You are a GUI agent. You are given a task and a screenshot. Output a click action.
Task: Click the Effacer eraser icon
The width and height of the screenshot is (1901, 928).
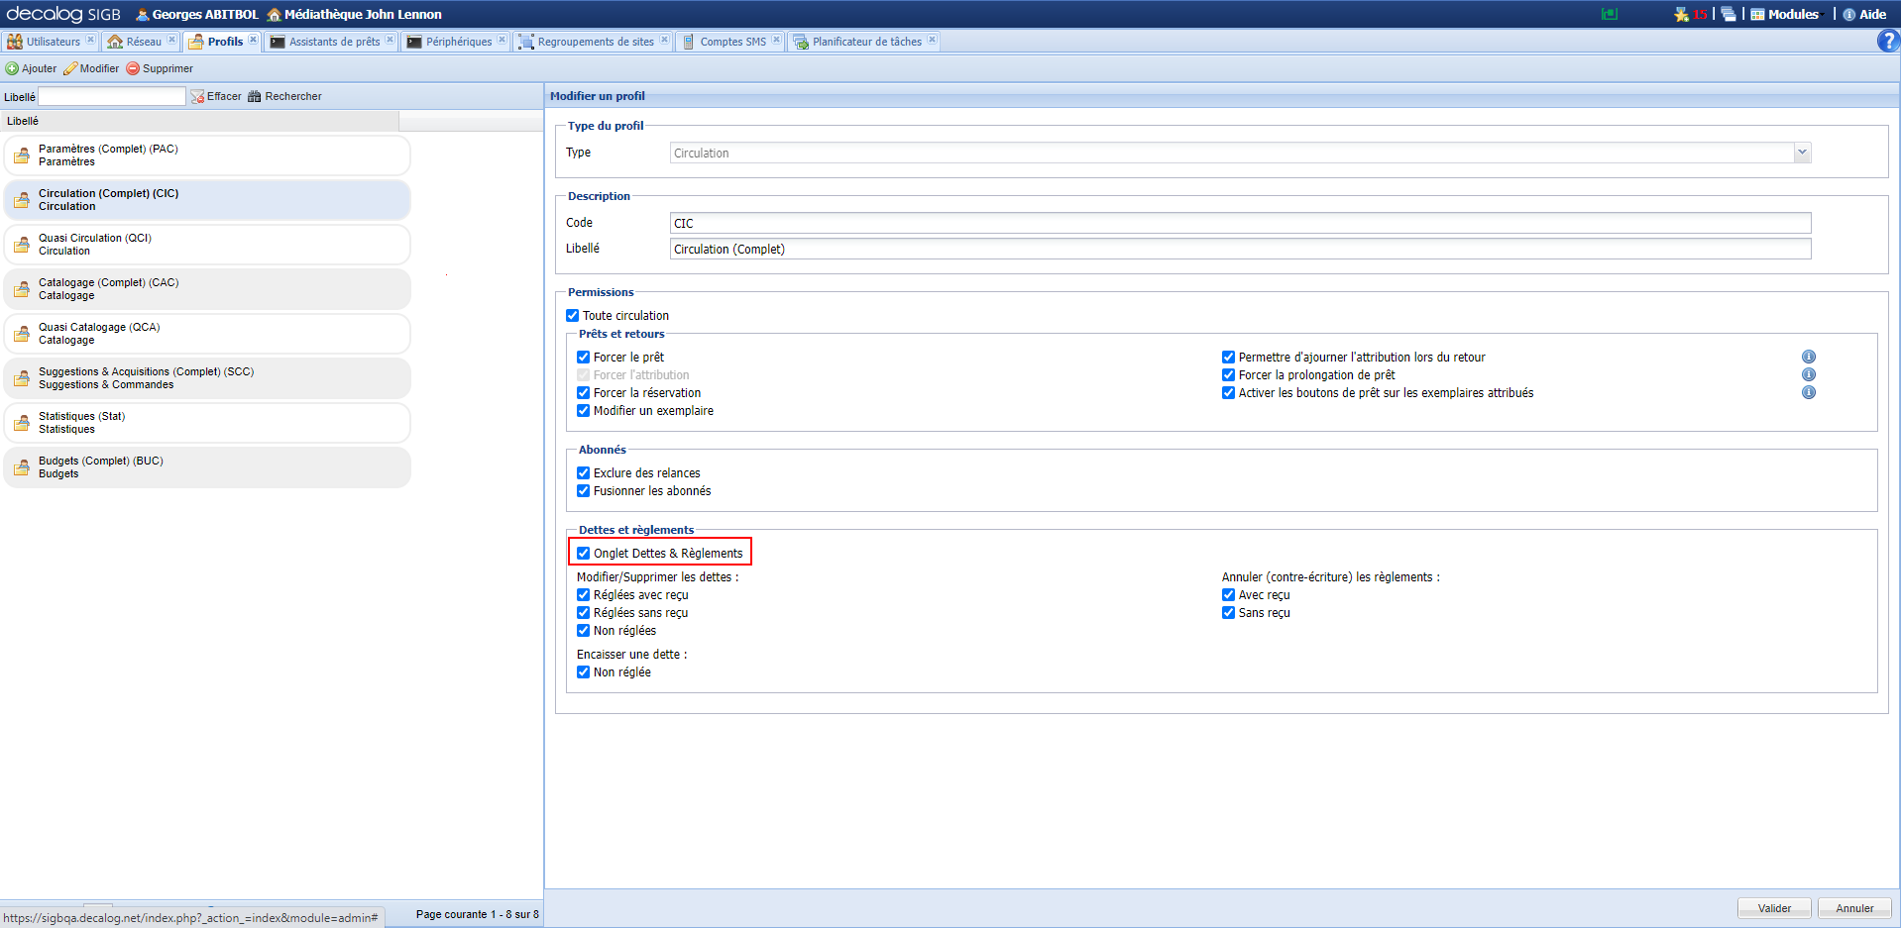point(197,97)
